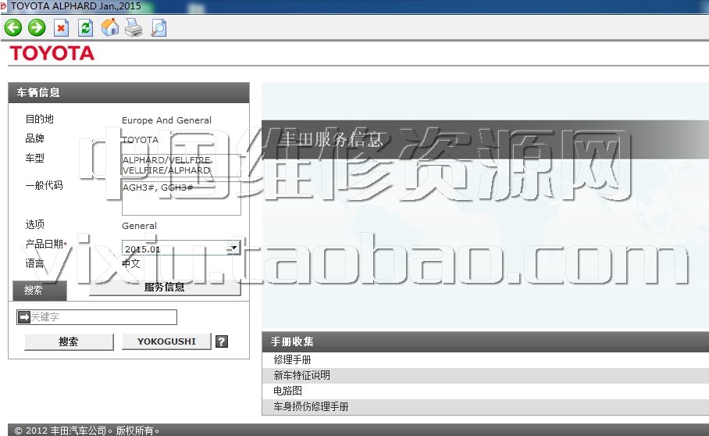Go forward with the green right arrow

[37, 27]
